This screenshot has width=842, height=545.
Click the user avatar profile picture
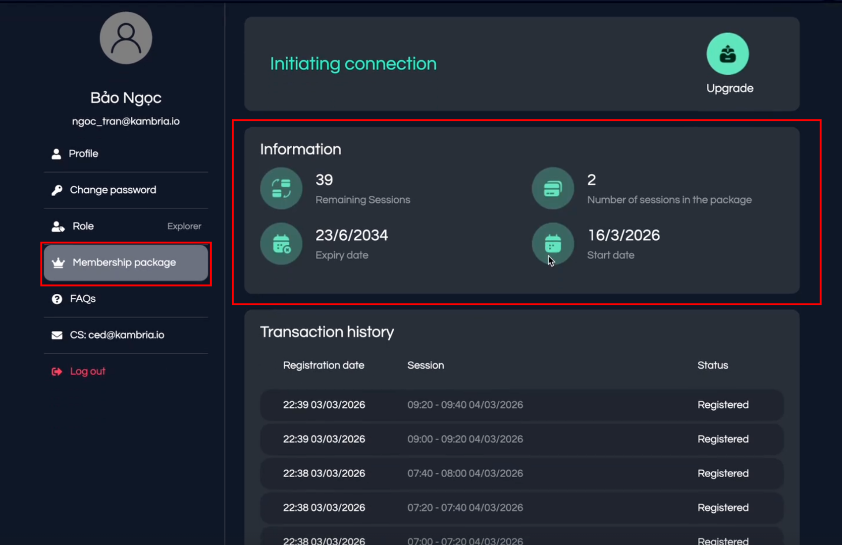coord(126,38)
